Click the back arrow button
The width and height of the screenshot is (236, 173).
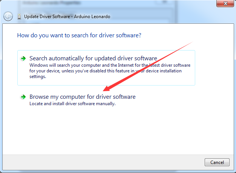click(8, 16)
